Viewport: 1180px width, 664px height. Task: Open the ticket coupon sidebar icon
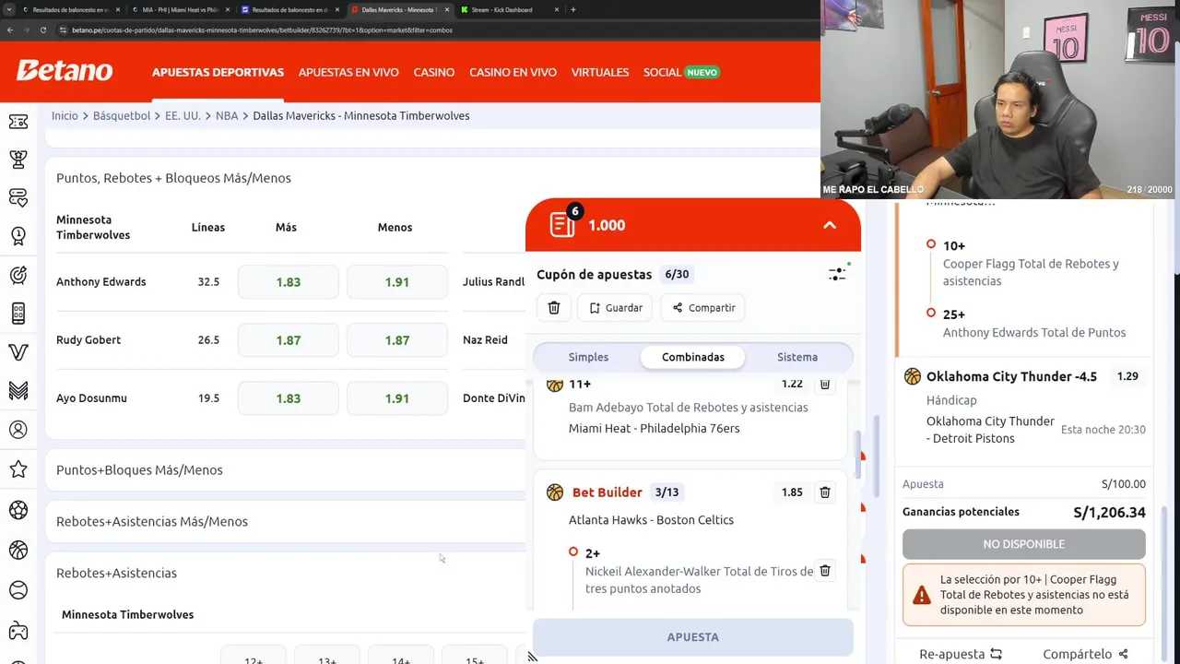[18, 121]
